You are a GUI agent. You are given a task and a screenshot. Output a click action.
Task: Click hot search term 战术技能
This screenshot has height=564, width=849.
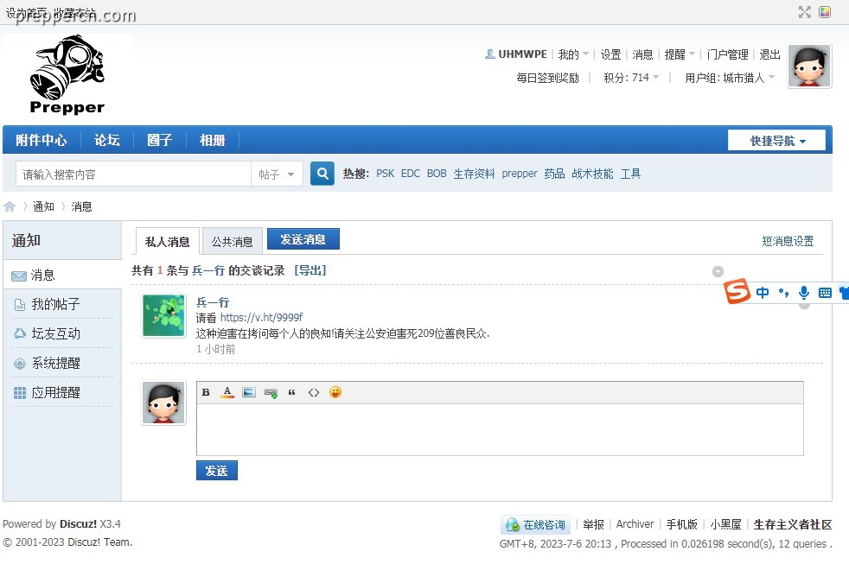click(592, 174)
